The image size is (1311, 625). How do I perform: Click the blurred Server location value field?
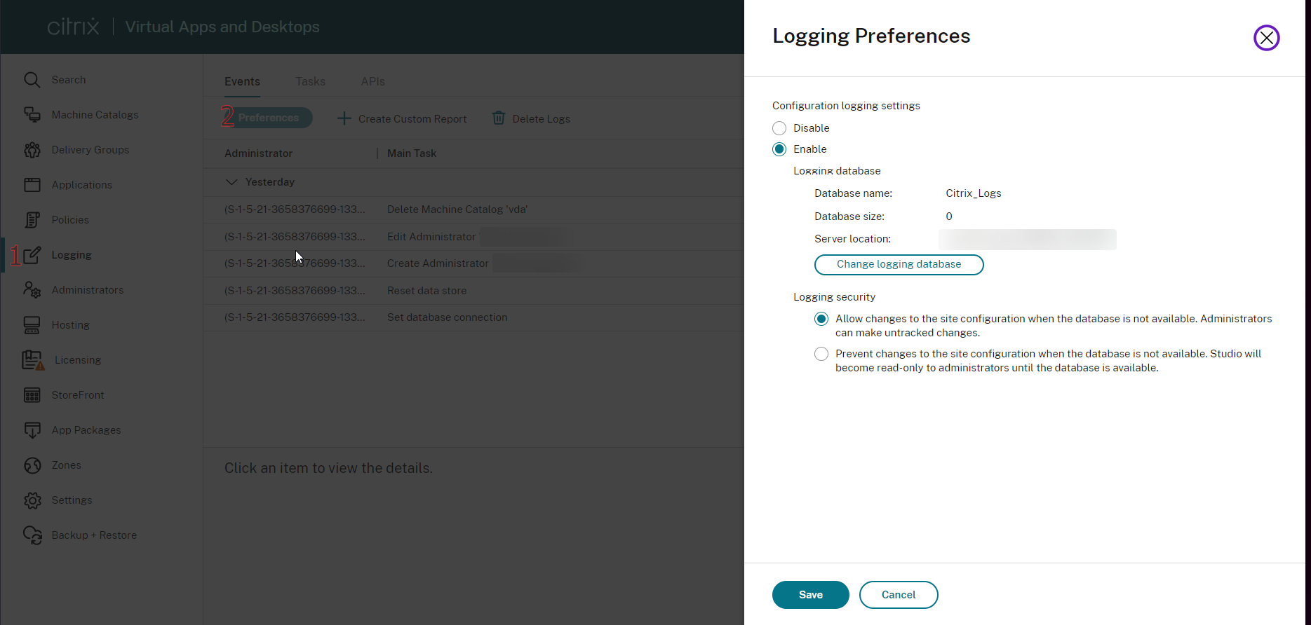[1028, 240]
